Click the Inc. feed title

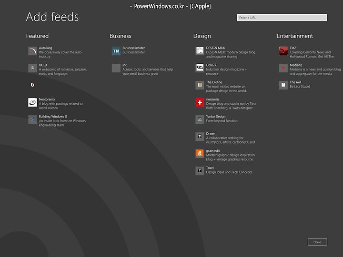click(125, 65)
